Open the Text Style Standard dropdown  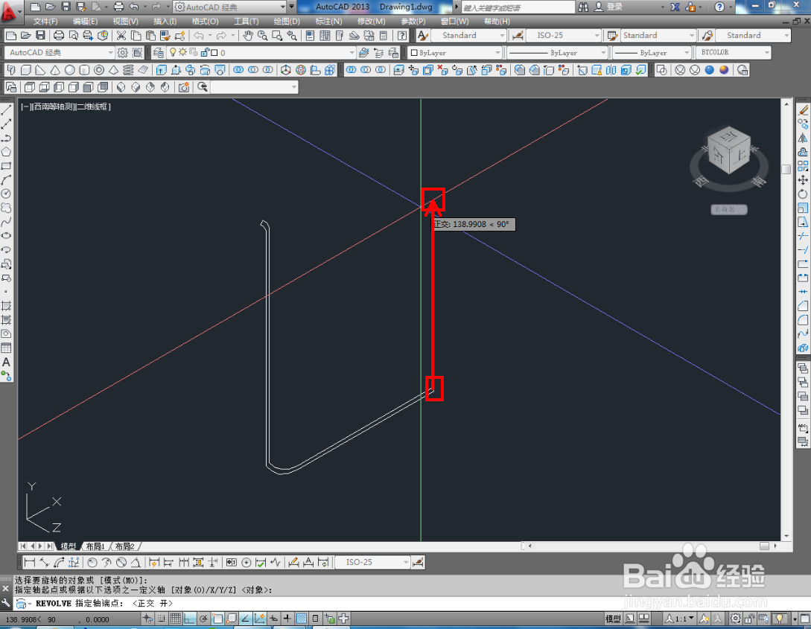pos(468,35)
